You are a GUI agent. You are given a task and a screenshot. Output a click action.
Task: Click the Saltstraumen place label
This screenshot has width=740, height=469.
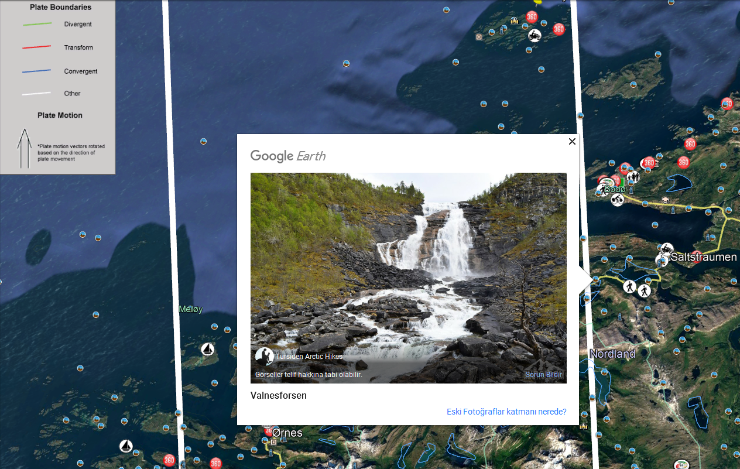703,257
